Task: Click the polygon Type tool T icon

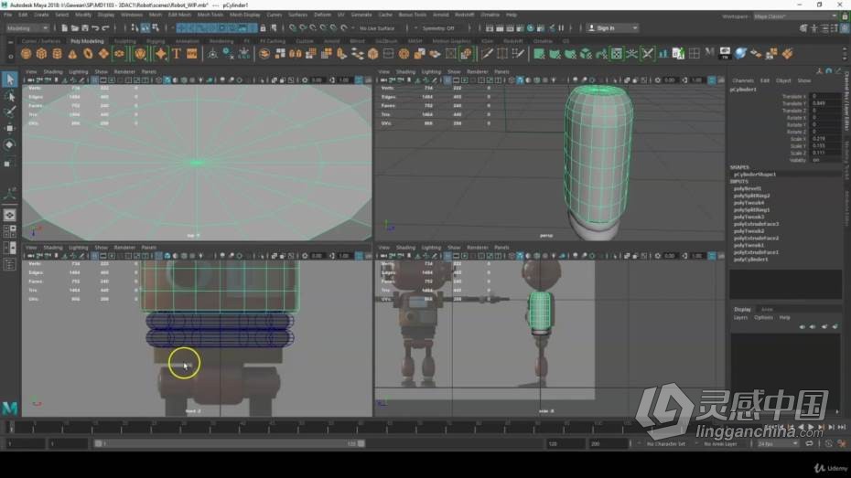Action: 177,54
